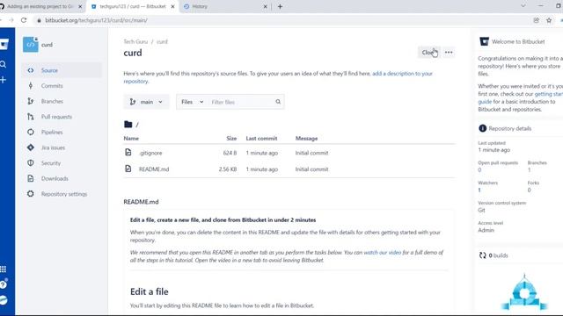Open the .gitignore file
Screen dimensions: 563x316
[150, 153]
